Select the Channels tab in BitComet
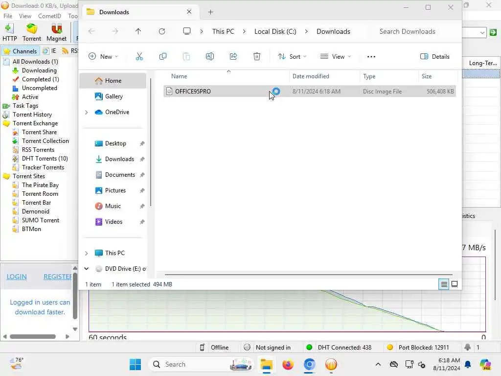The image size is (501, 376). [21, 51]
